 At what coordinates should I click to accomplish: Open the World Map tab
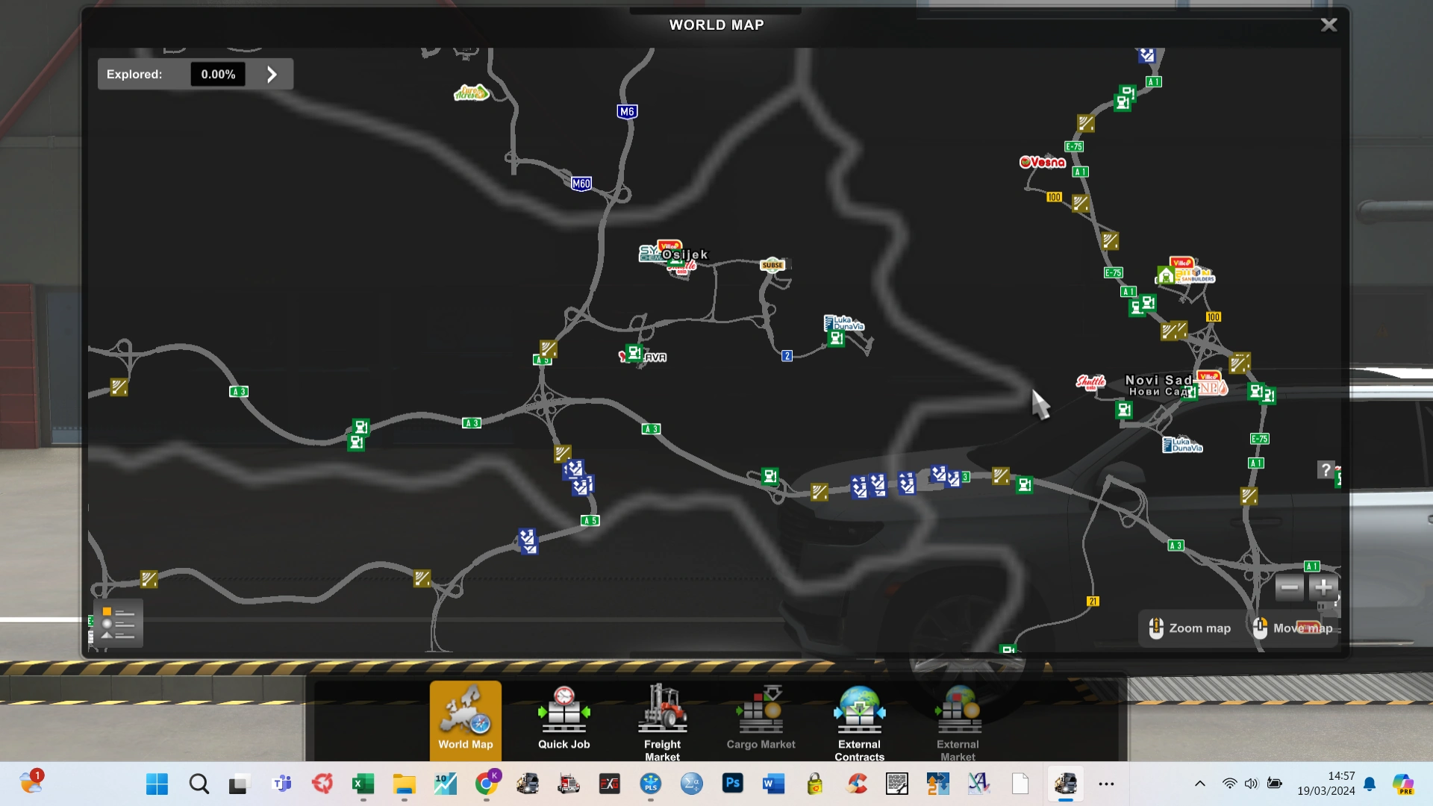[x=465, y=719]
